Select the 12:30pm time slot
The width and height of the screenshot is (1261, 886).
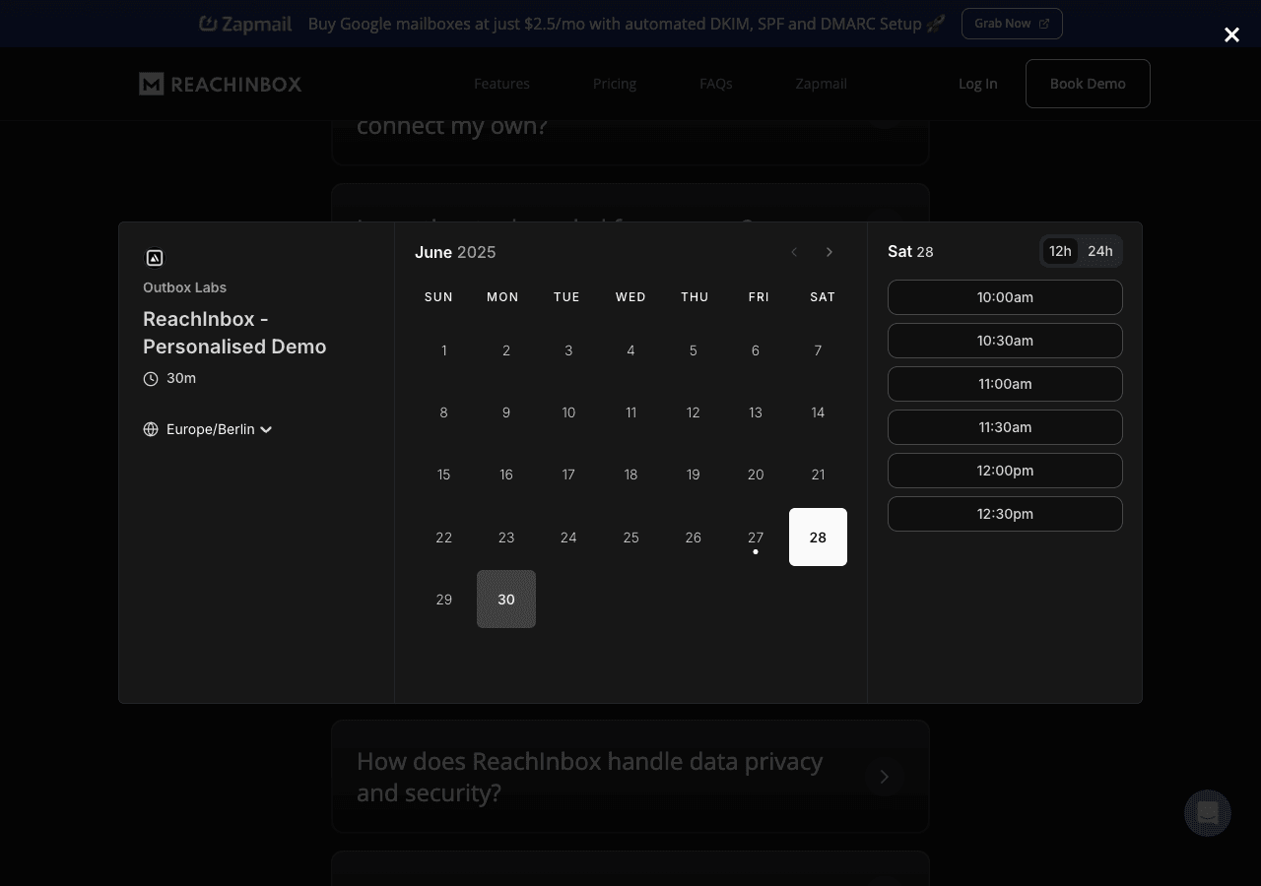[1005, 514]
